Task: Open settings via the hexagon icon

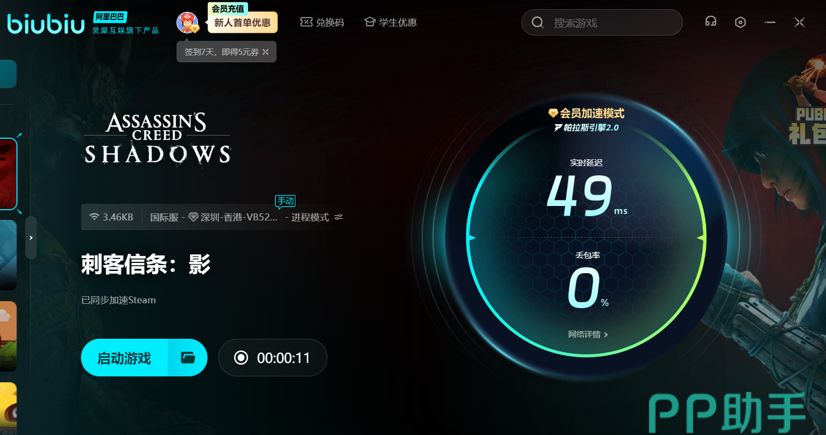Action: 740,22
